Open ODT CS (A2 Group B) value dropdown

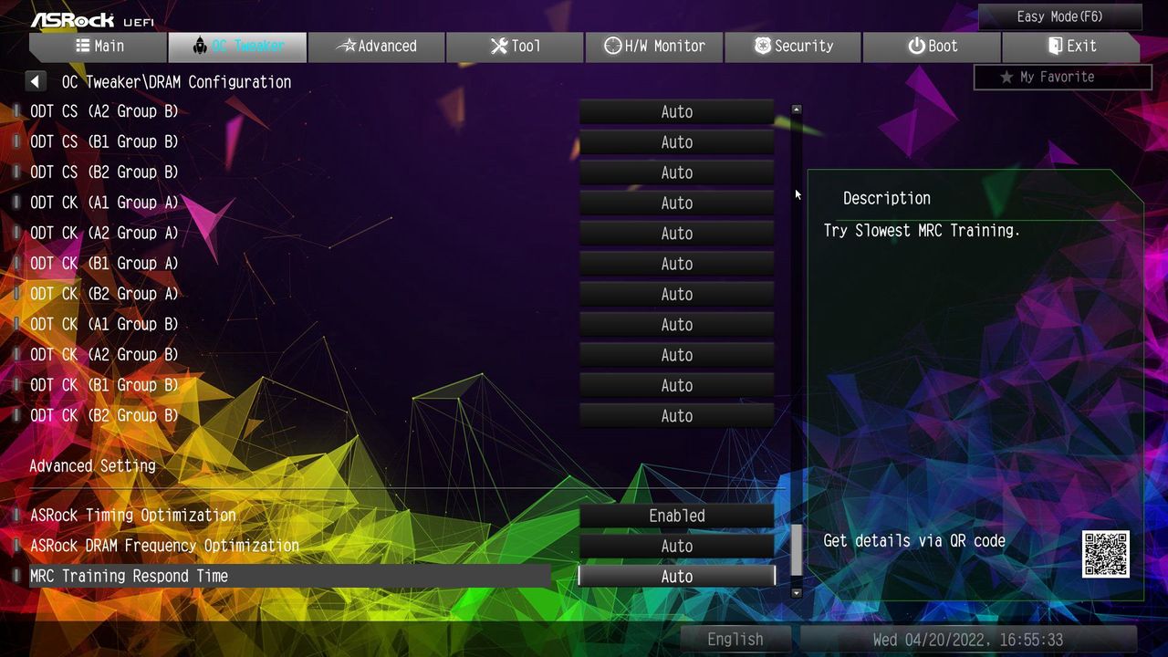[677, 112]
